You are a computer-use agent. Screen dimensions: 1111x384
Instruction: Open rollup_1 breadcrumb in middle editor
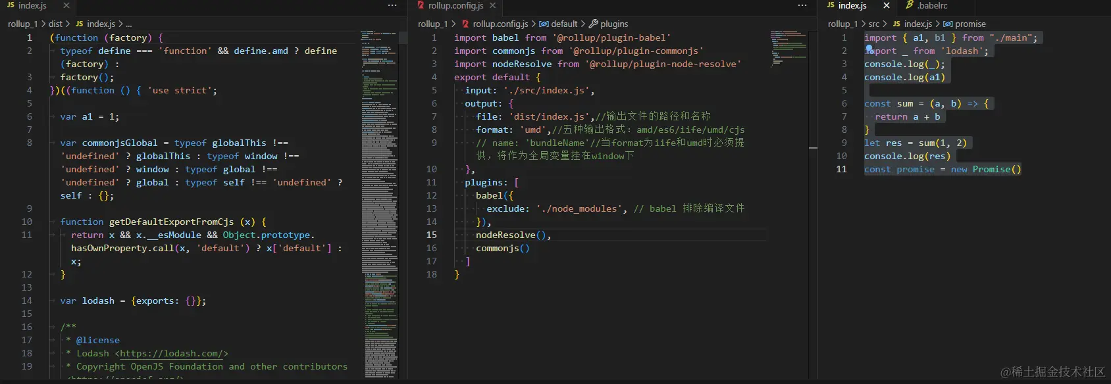pyautogui.click(x=433, y=24)
